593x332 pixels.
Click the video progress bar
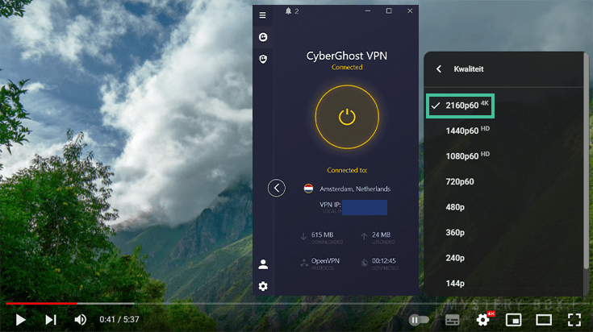(297, 303)
